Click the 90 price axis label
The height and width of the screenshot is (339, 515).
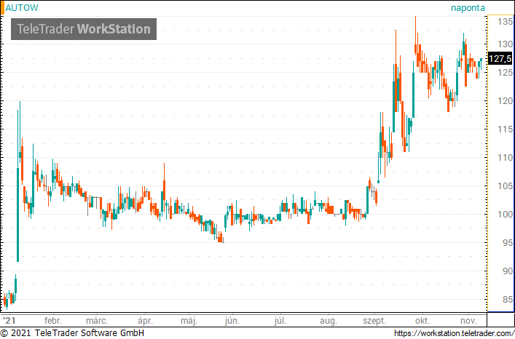coord(508,271)
